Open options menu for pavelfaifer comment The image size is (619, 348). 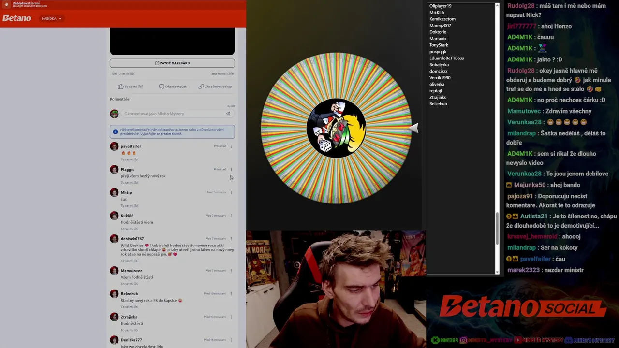pyautogui.click(x=231, y=146)
